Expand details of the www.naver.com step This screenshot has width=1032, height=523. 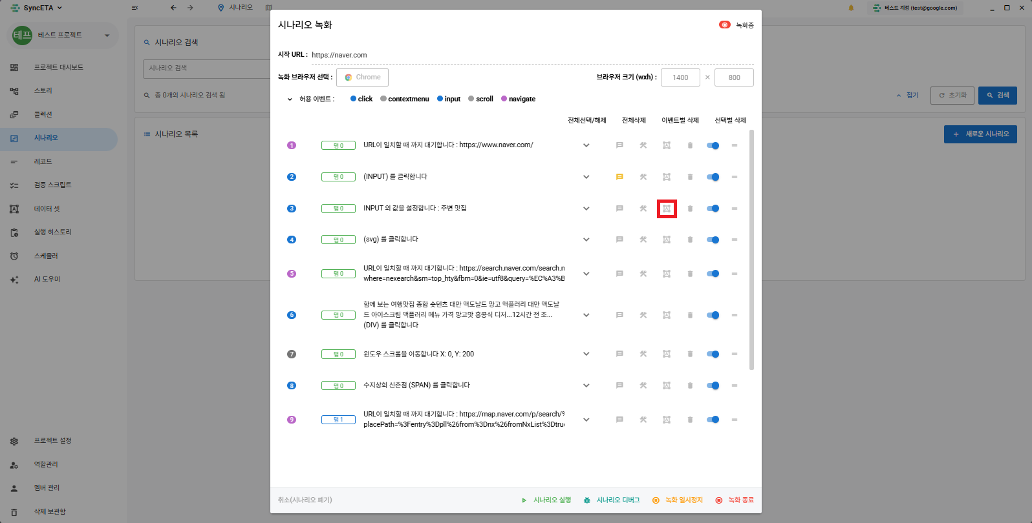586,145
